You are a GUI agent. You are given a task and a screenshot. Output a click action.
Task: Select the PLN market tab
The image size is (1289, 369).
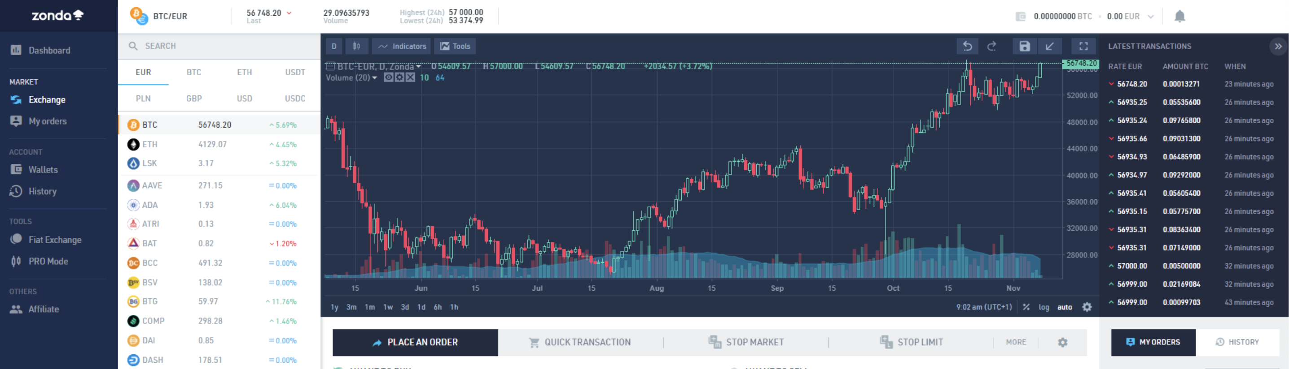click(143, 99)
